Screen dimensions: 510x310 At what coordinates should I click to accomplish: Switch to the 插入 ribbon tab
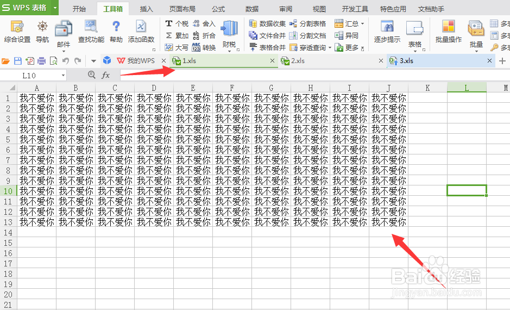tap(146, 9)
